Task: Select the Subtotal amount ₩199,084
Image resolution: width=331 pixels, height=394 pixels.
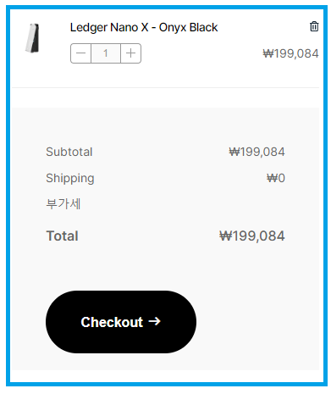Action: coord(257,152)
